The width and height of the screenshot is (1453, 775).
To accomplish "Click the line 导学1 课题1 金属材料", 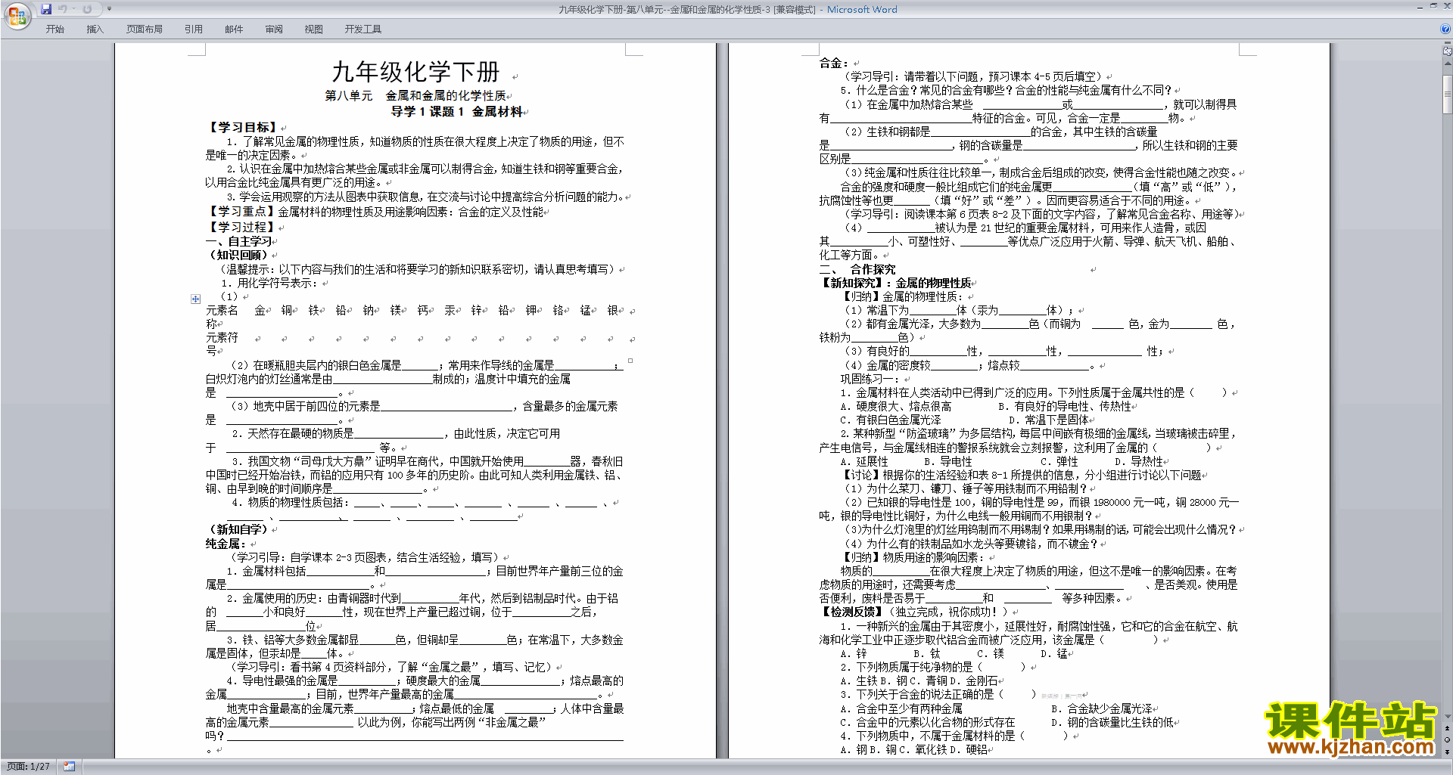I will pyautogui.click(x=456, y=111).
